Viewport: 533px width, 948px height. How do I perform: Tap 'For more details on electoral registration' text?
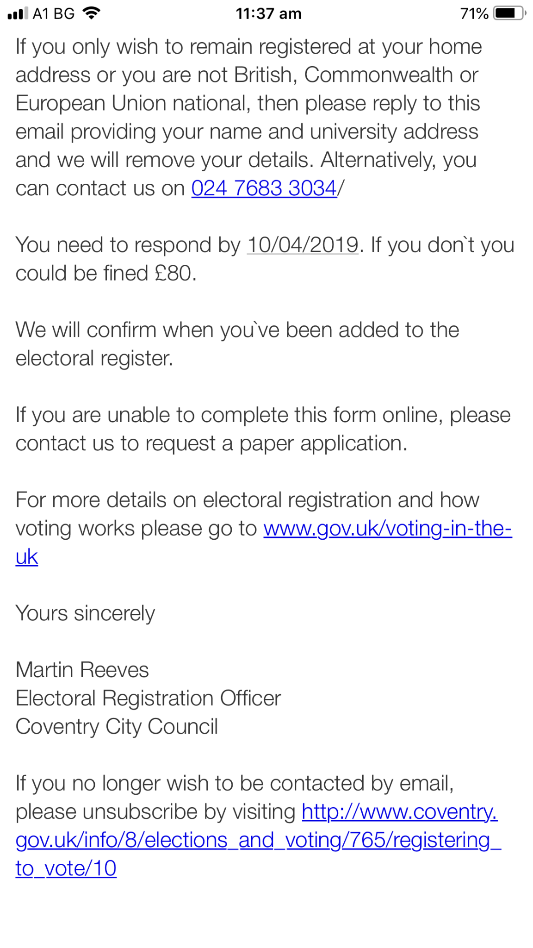point(247,500)
